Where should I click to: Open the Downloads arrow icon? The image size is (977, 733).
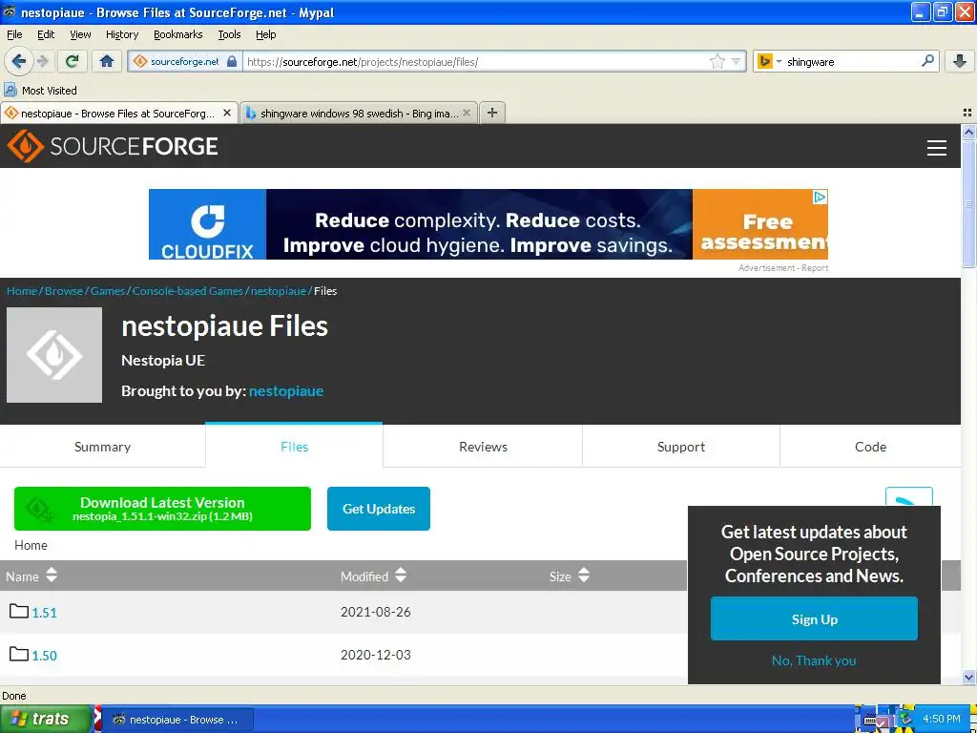point(960,61)
